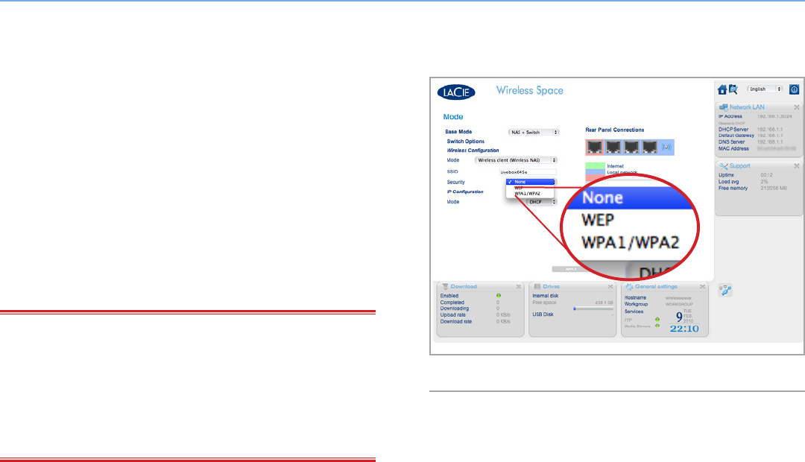Close the Download widget
This screenshot has height=462, width=805.
click(x=519, y=286)
